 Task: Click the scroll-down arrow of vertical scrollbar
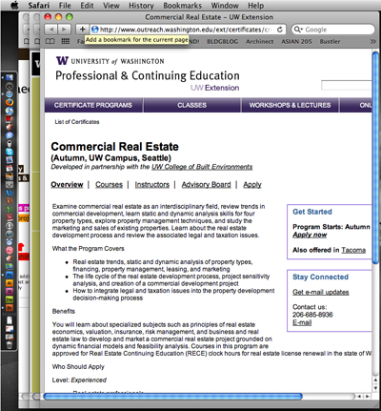tap(375, 388)
